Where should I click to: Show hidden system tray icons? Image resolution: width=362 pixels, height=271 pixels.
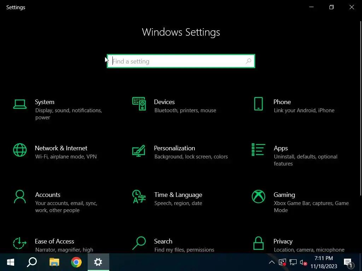click(272, 262)
